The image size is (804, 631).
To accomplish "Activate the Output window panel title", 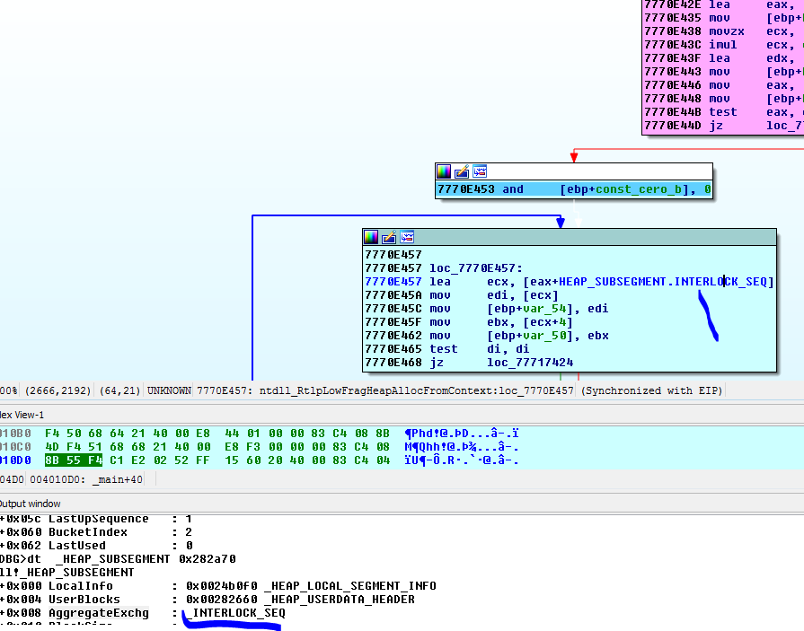I will pyautogui.click(x=30, y=504).
